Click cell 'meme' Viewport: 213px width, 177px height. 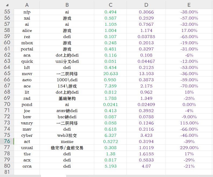coord(67,142)
